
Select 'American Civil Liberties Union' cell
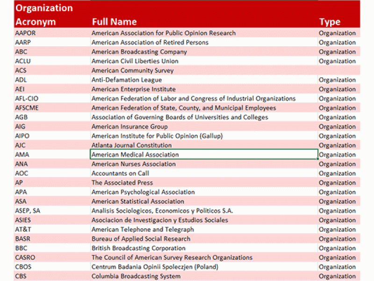pyautogui.click(x=204, y=61)
